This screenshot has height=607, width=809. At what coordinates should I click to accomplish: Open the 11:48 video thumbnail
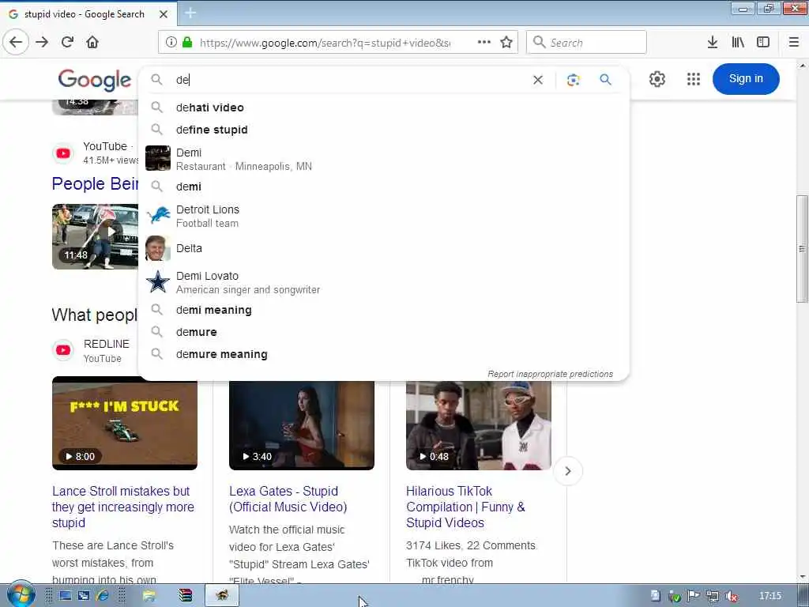pos(95,236)
